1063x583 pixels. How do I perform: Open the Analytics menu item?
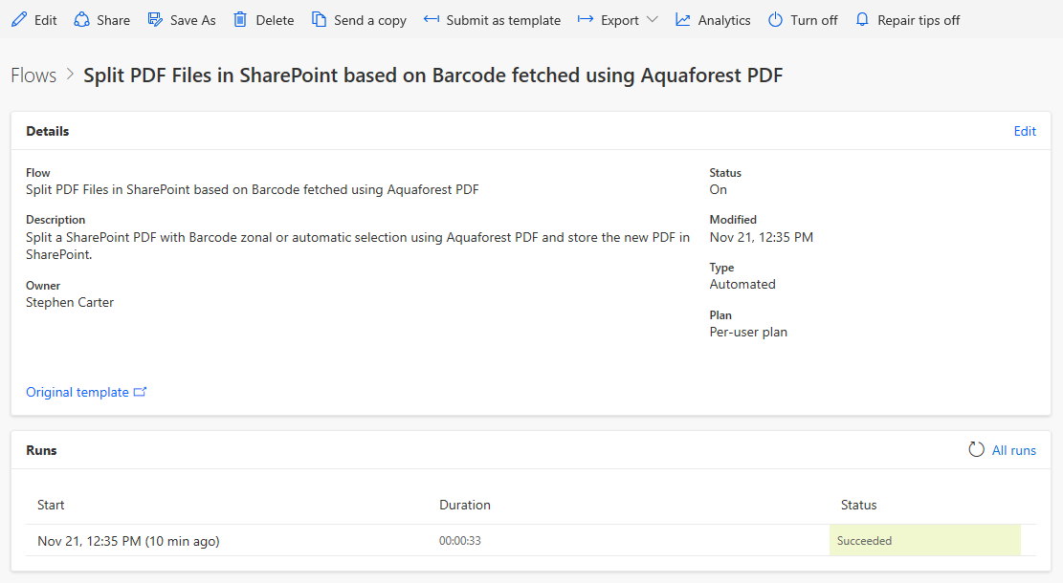click(x=723, y=20)
